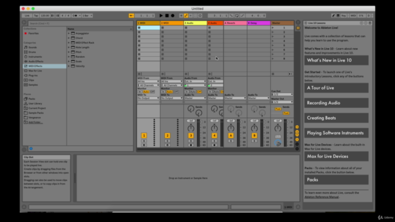Set track 1 monitor to In
395x222 pixels.
tap(139, 92)
